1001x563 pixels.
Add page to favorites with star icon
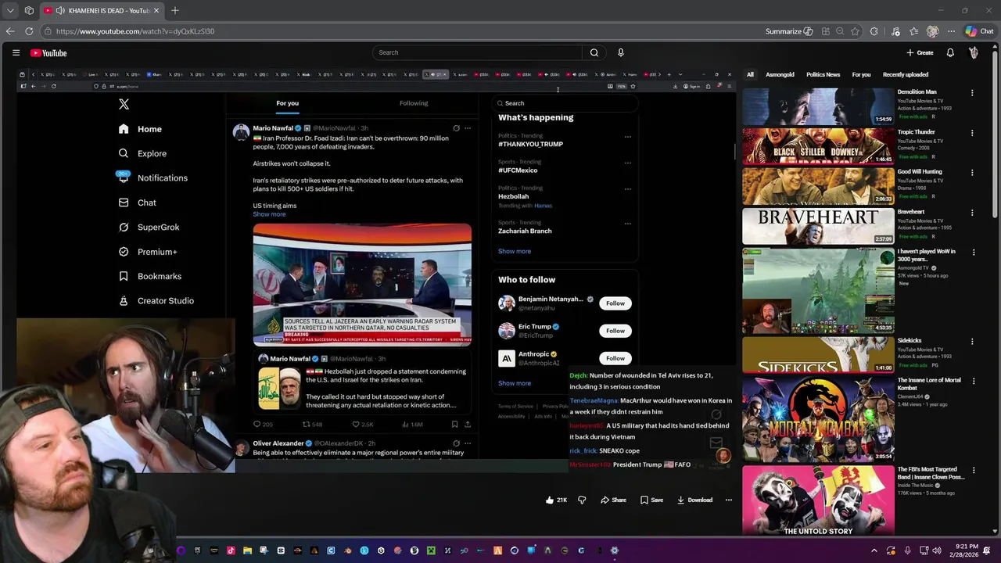[x=855, y=31]
